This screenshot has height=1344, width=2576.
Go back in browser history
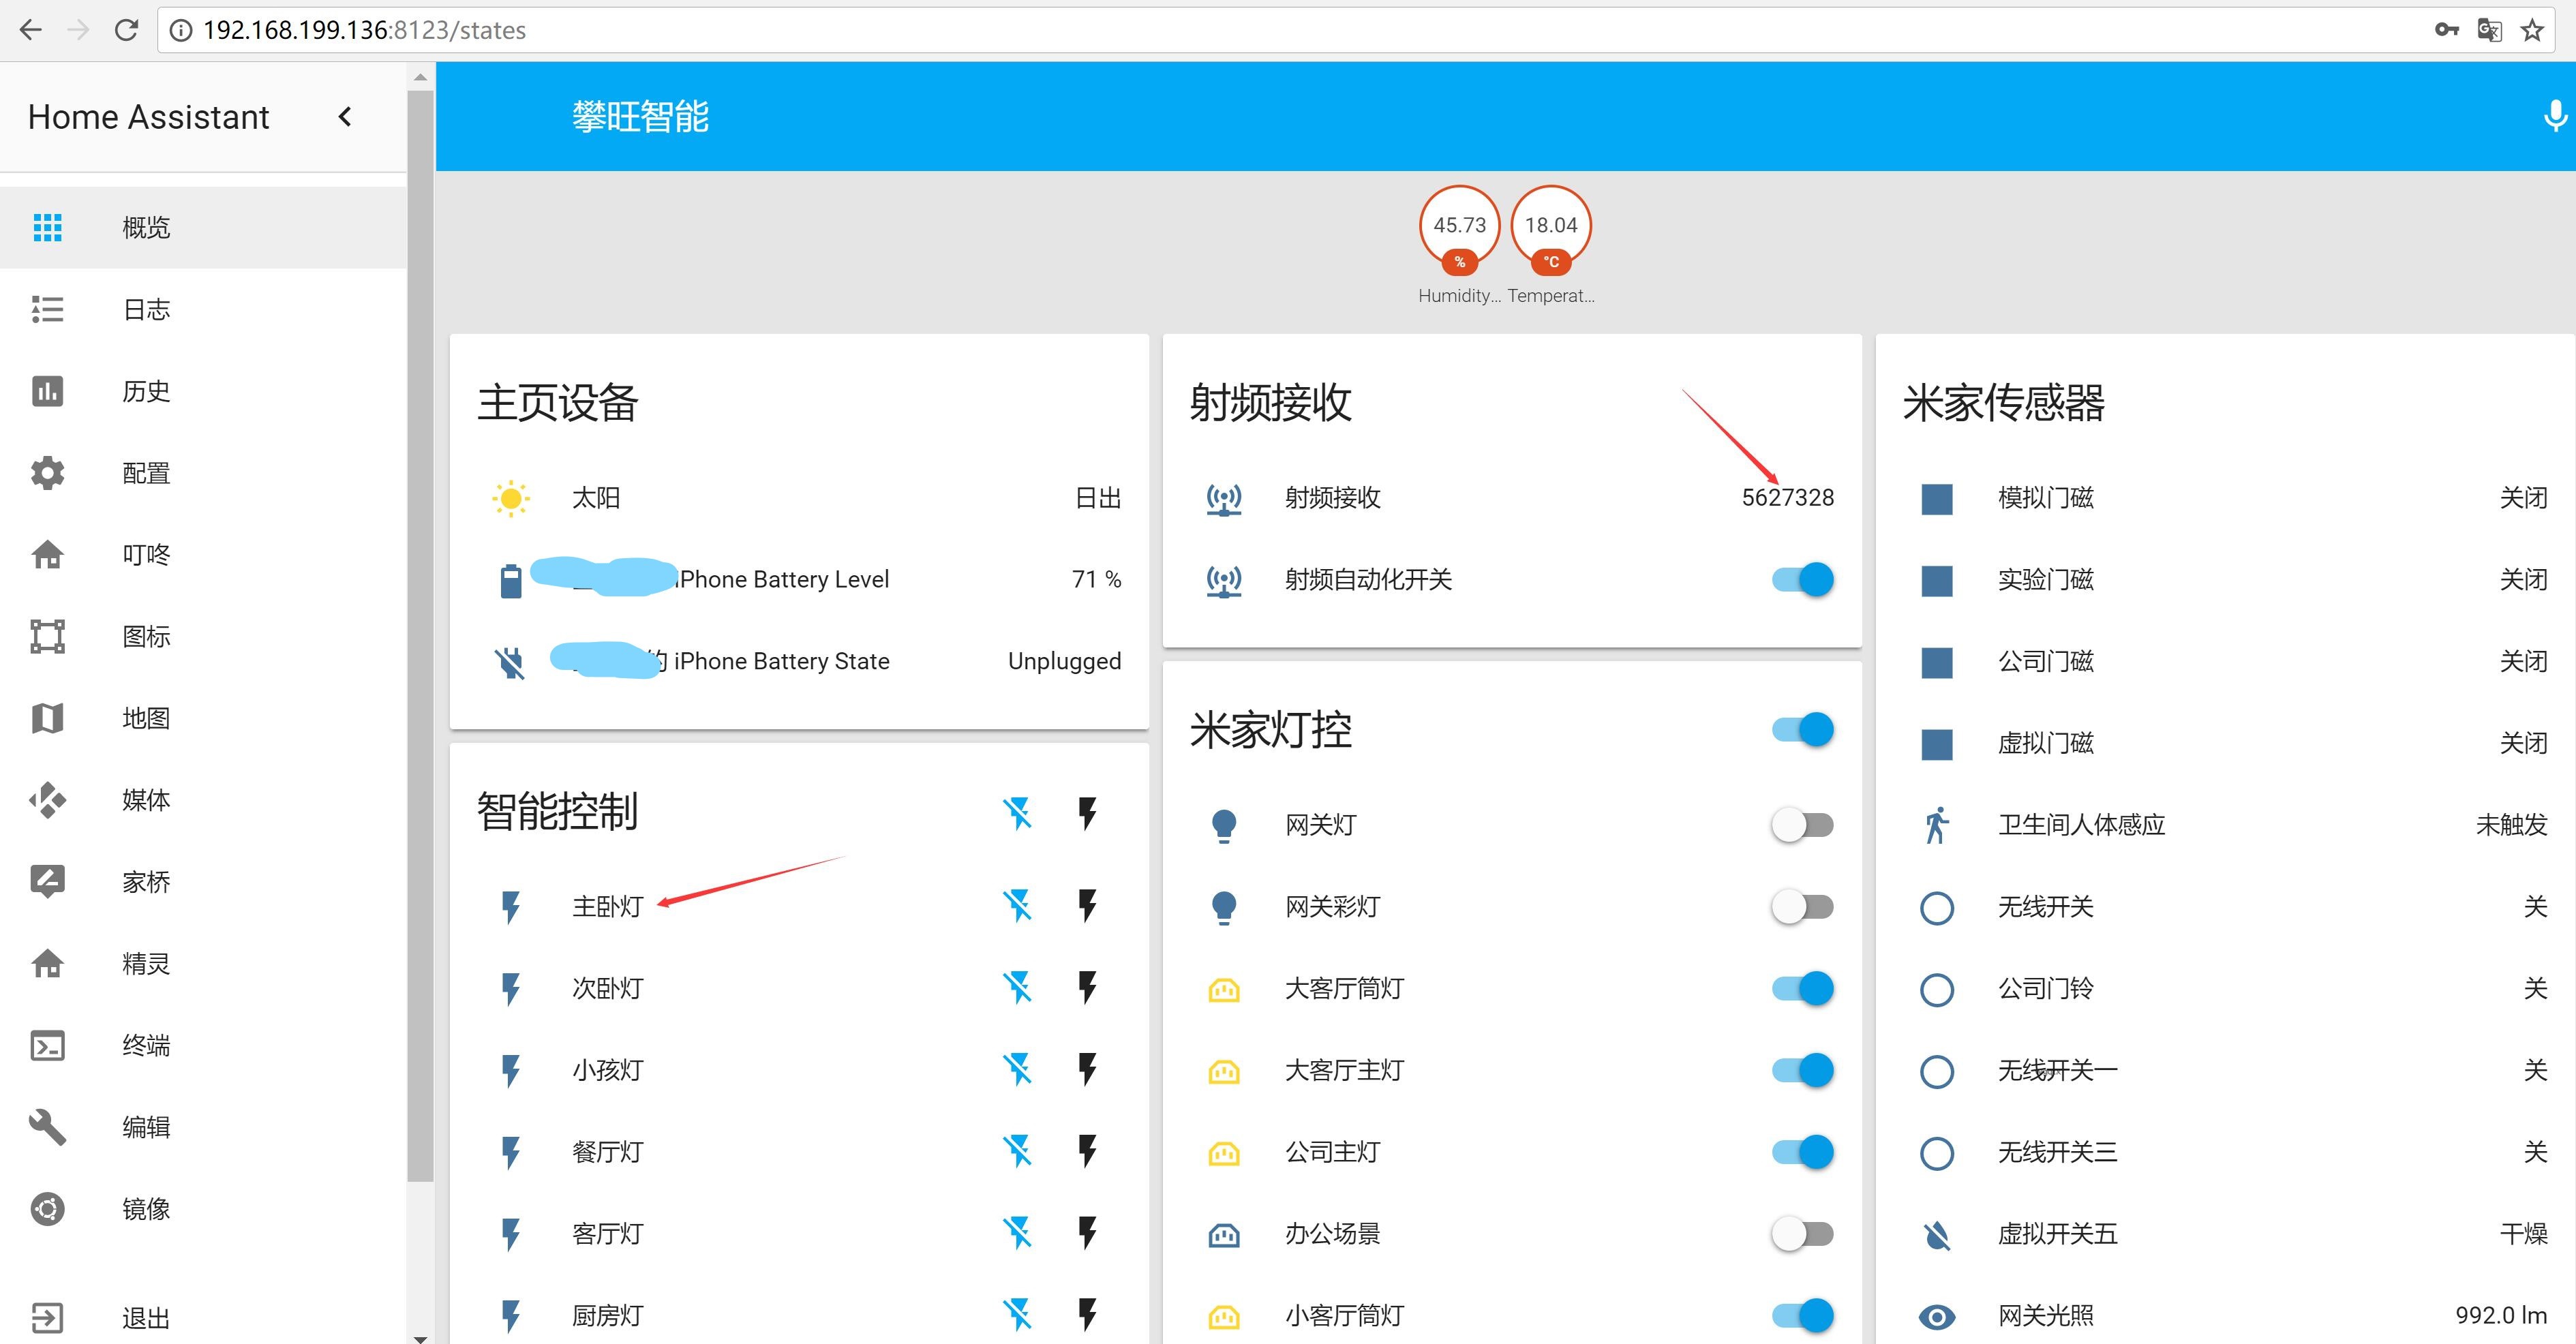coord(31,30)
